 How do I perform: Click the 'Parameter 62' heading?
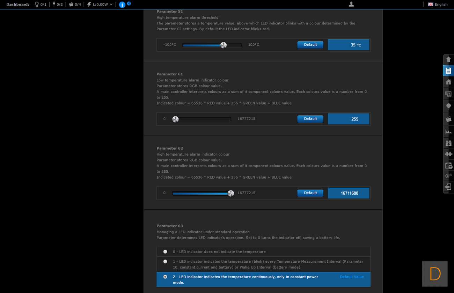170,148
